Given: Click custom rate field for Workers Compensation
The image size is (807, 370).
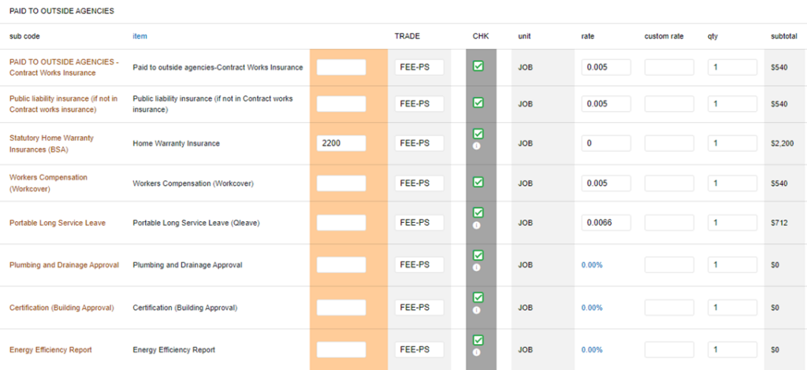Looking at the screenshot, I should pyautogui.click(x=669, y=183).
